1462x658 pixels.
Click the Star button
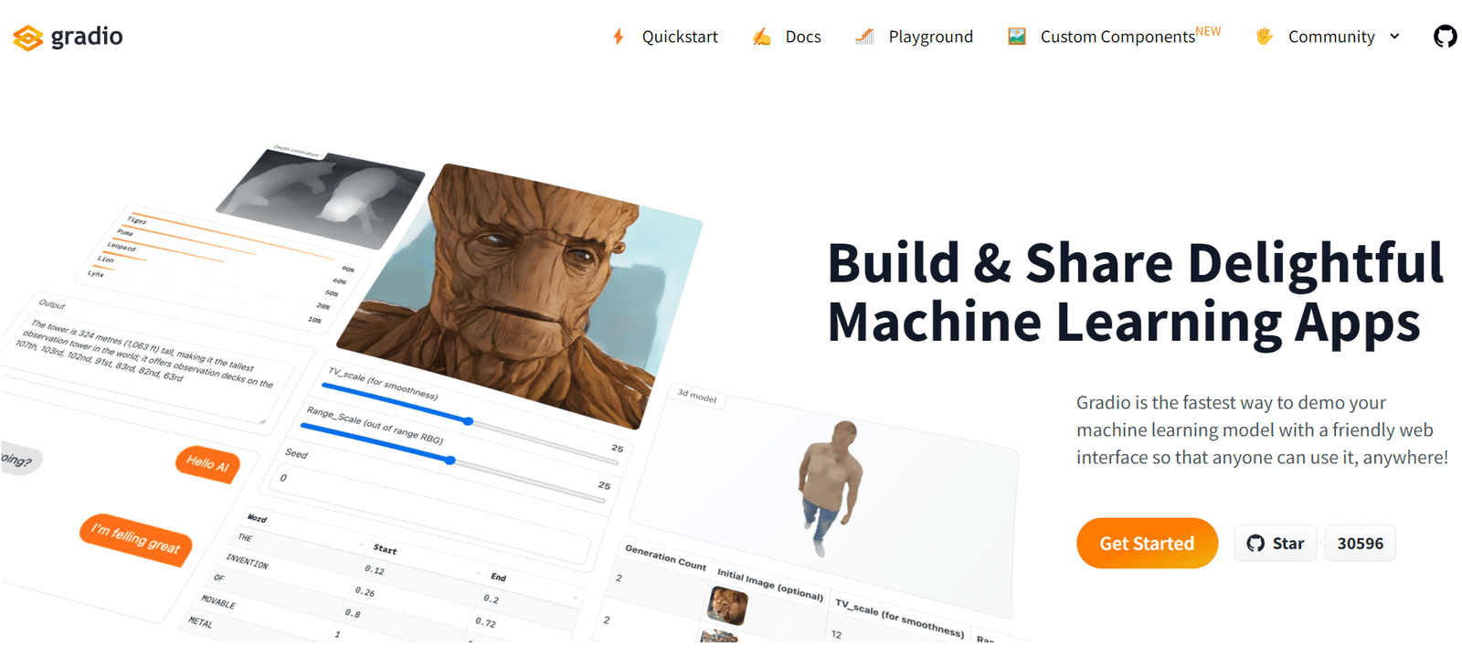[1276, 544]
